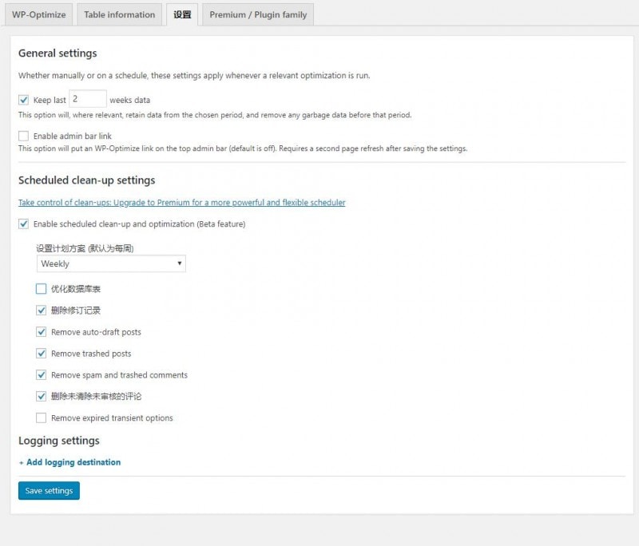Click the dropdown arrow on schedule selector
Viewport: 639px width, 546px height.
(x=179, y=263)
